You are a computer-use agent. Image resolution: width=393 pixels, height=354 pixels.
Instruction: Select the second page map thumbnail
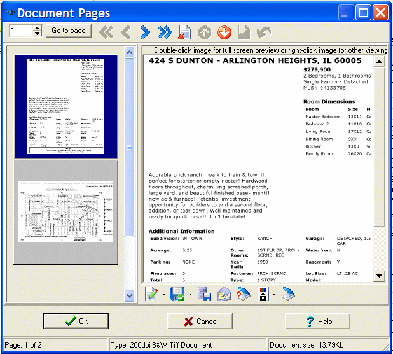[65, 212]
